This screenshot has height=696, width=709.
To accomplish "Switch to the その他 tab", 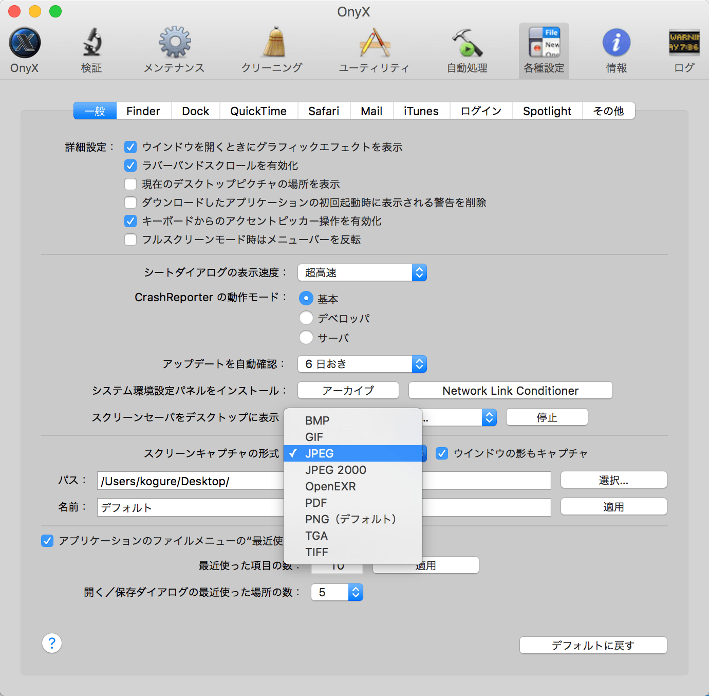I will coord(609,111).
